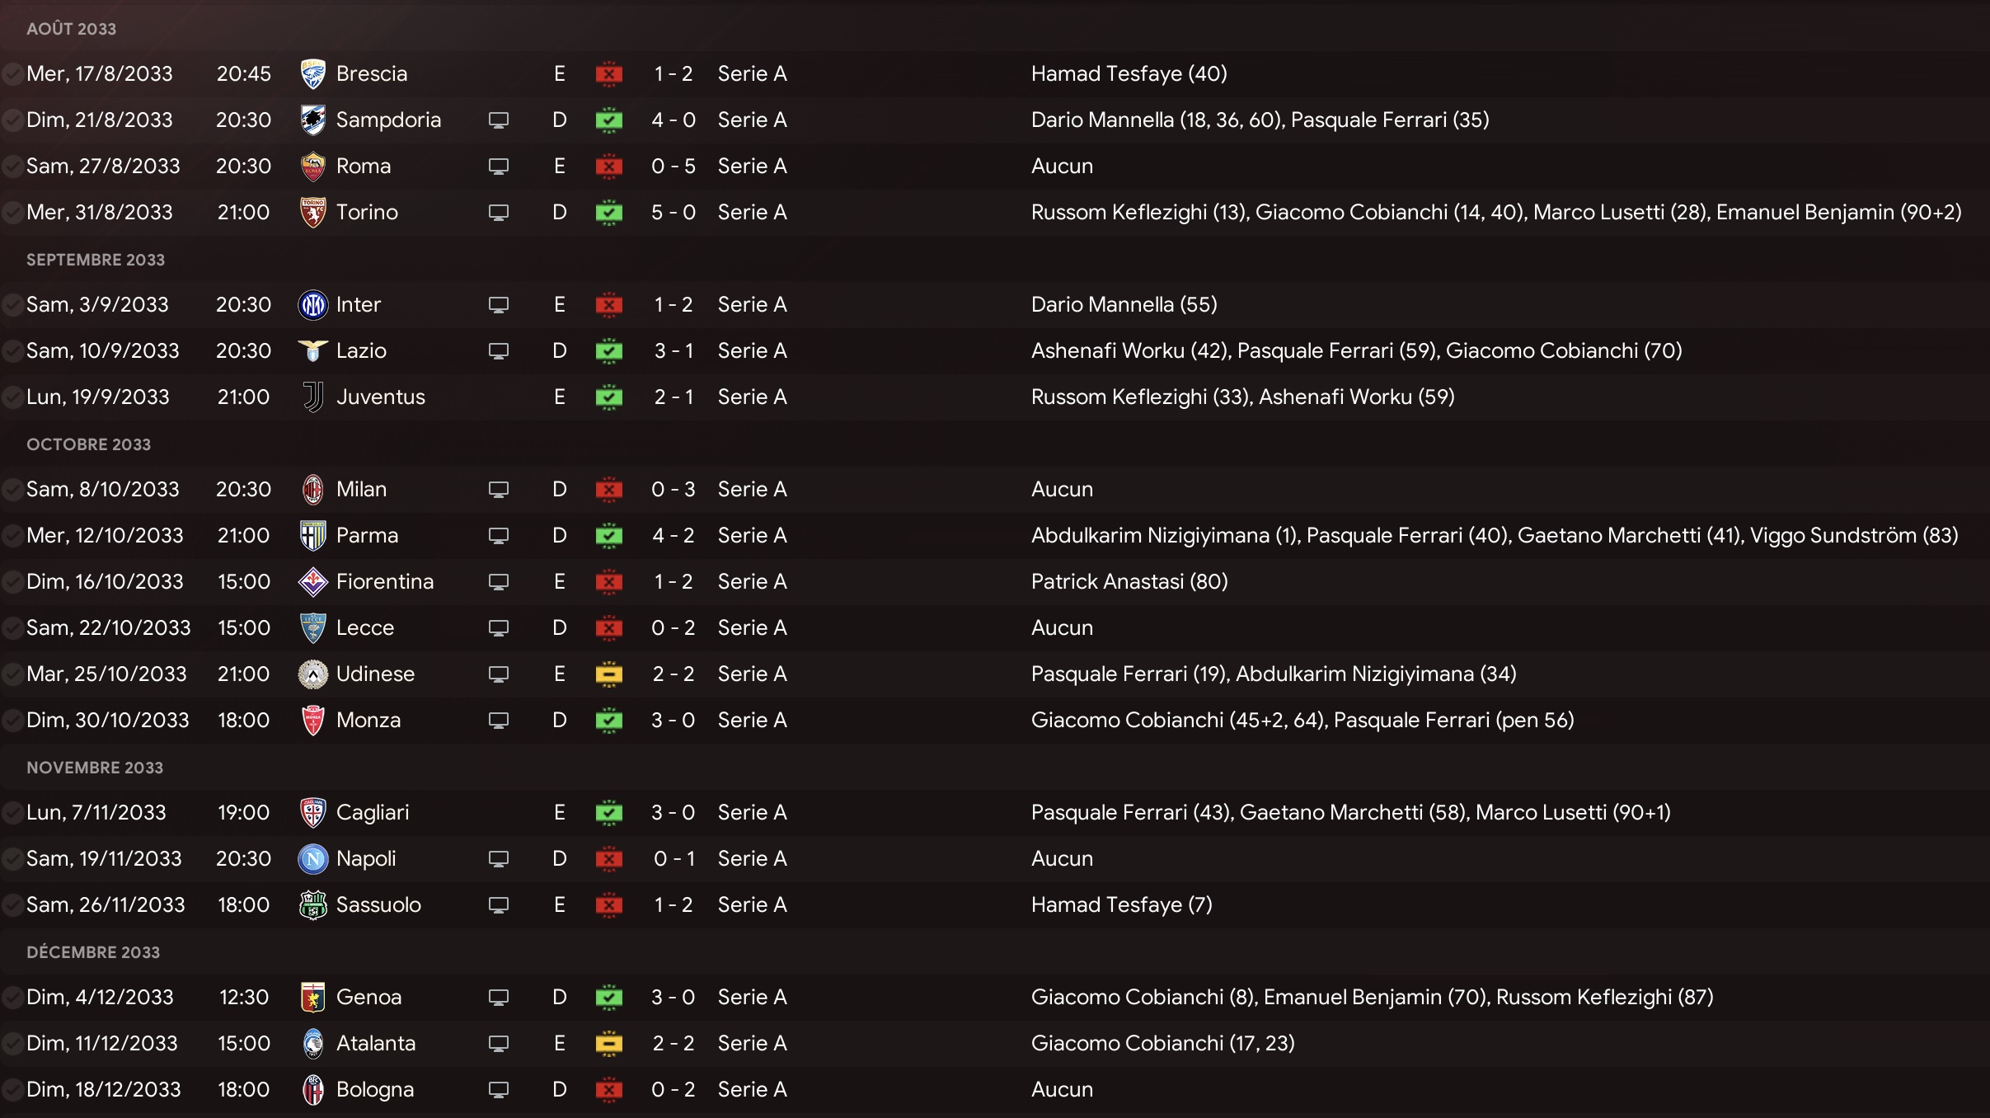
Task: Click the TV broadcast icon for Sampdoria match
Action: pos(498,120)
